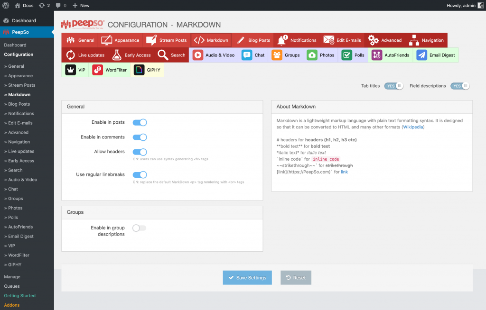This screenshot has width=486, height=310.
Task: Click the Audio & Video play icon
Action: click(x=198, y=55)
